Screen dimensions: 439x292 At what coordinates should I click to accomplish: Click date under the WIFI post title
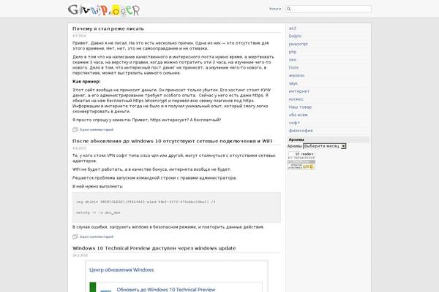(x=79, y=148)
